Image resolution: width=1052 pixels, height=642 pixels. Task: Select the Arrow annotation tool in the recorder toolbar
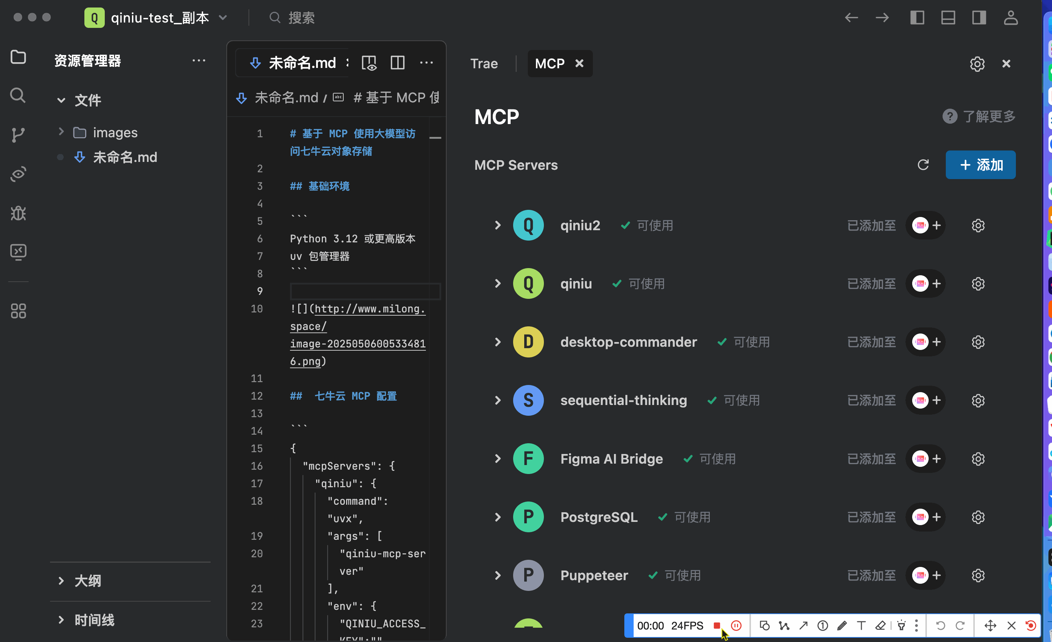coord(803,626)
